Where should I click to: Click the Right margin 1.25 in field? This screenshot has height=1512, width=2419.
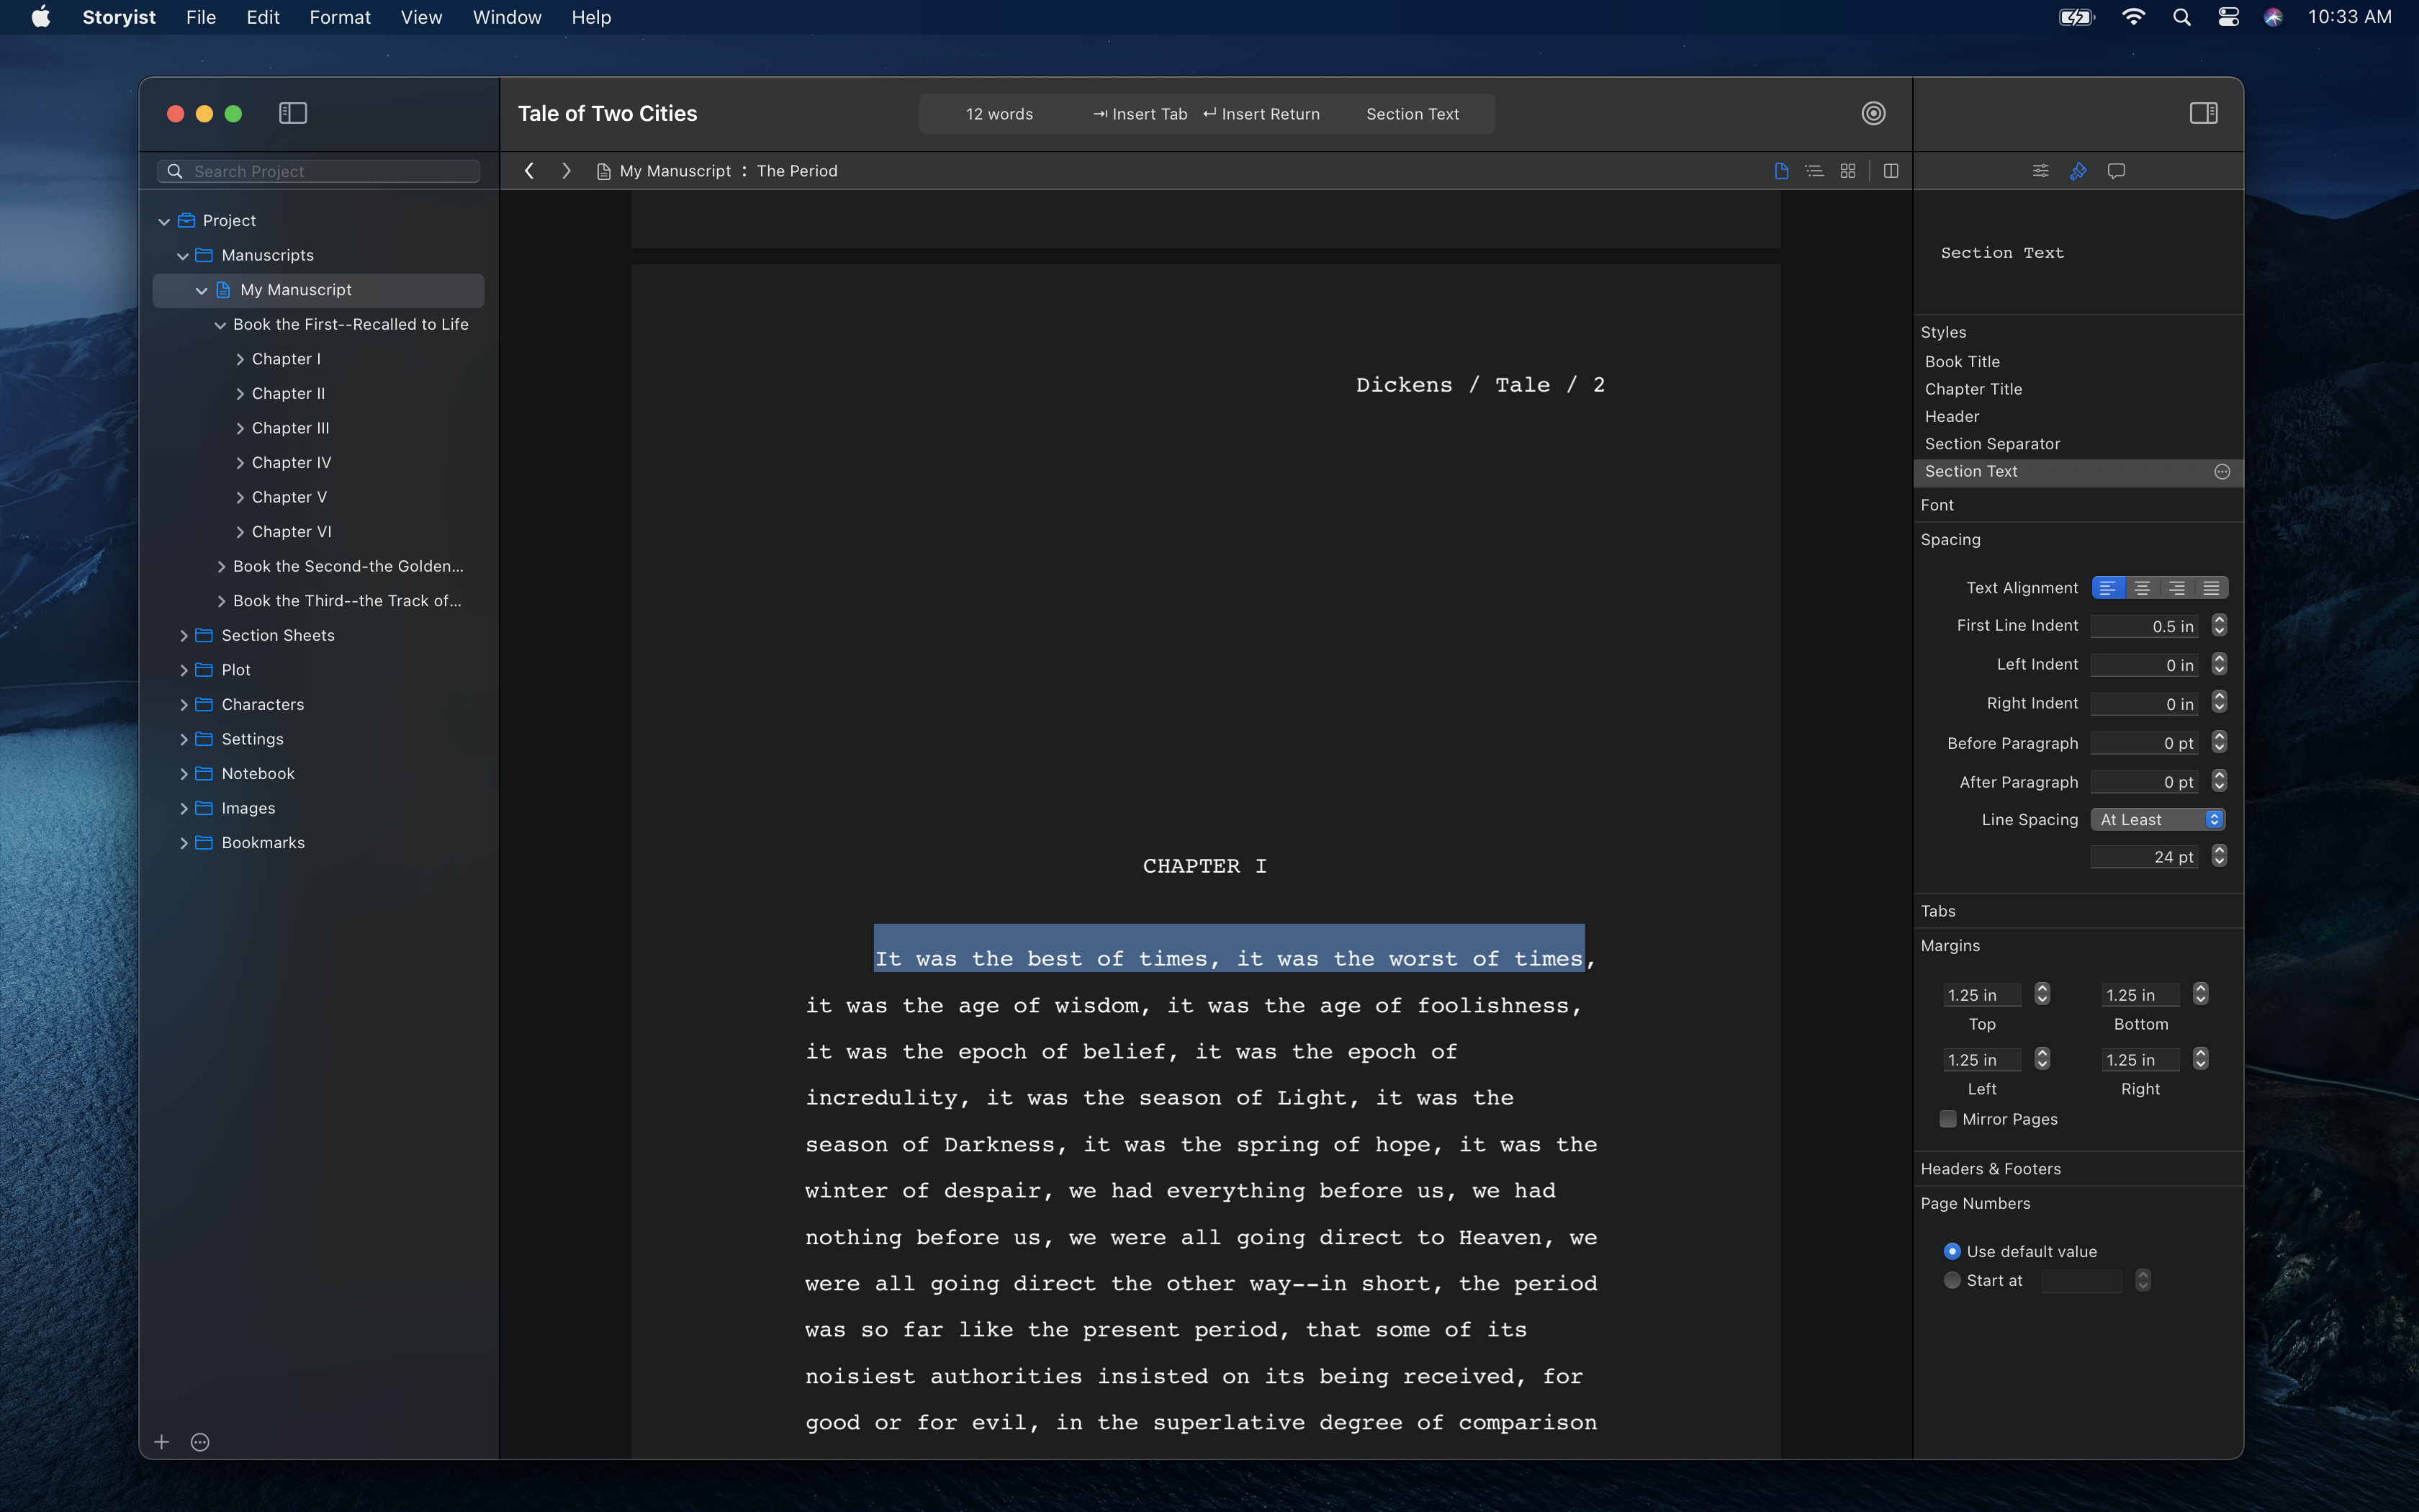[2140, 1059]
